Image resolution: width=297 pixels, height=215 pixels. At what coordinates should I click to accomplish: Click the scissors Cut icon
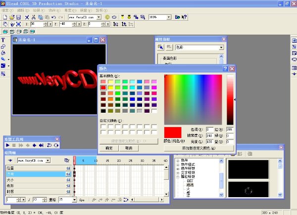[x=34, y=17]
